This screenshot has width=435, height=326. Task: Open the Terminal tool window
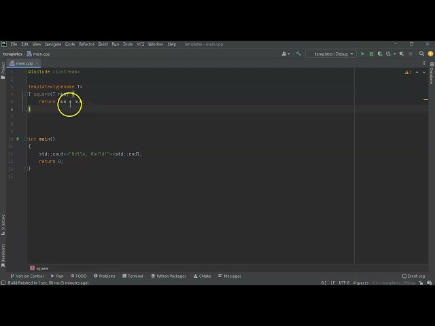click(133, 276)
